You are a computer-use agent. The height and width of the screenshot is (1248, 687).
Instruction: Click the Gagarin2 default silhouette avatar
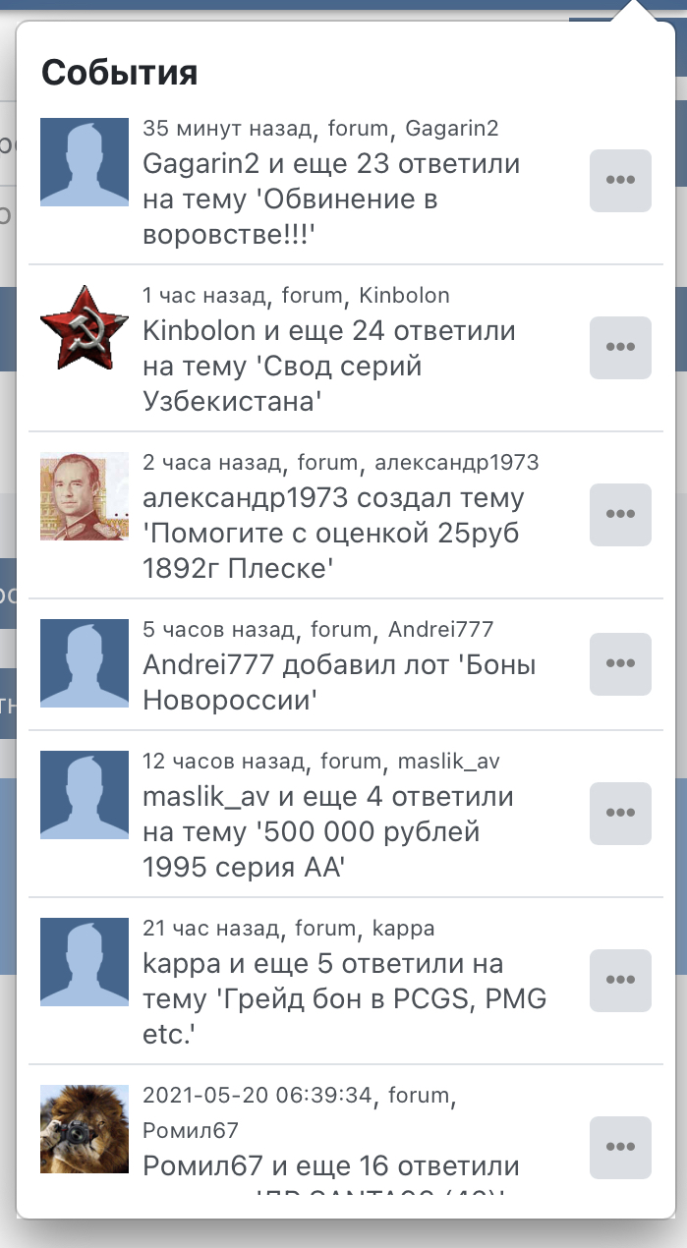(85, 162)
